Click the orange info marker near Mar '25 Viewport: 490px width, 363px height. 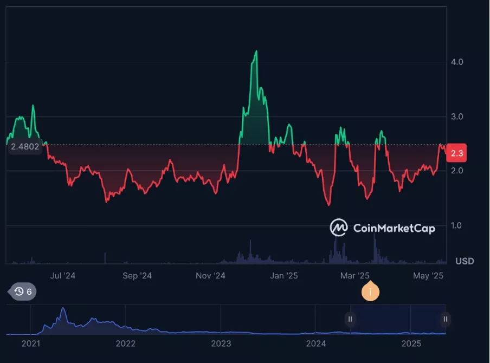click(370, 291)
